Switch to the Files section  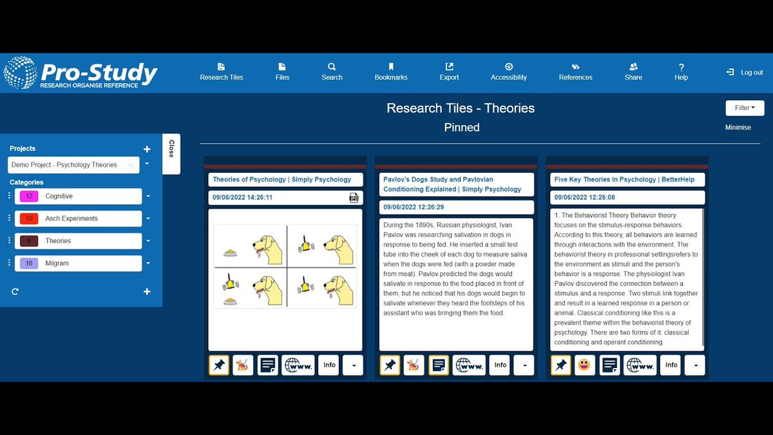282,72
